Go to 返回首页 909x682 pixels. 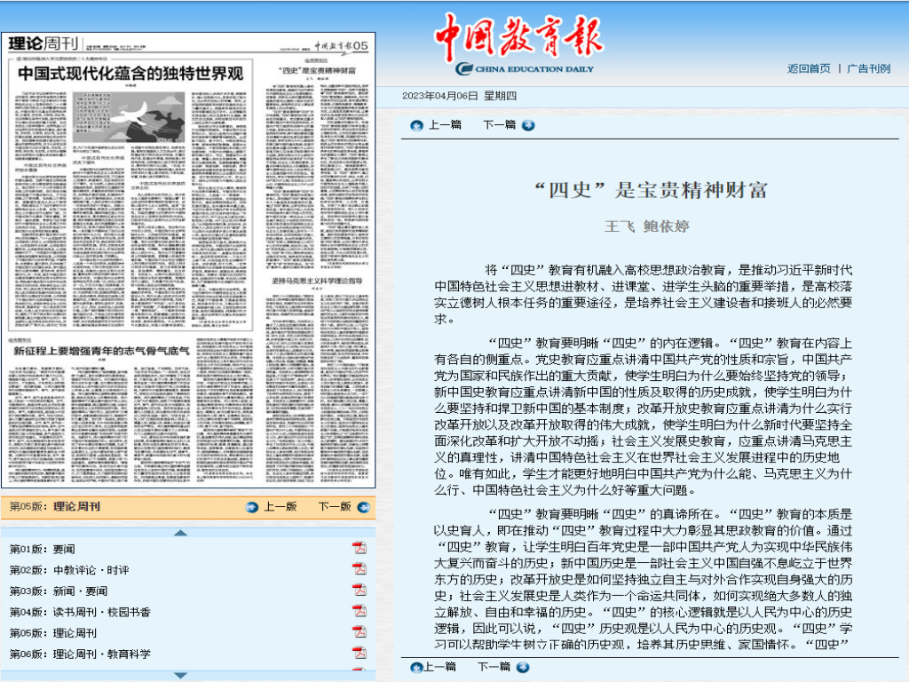[x=809, y=68]
